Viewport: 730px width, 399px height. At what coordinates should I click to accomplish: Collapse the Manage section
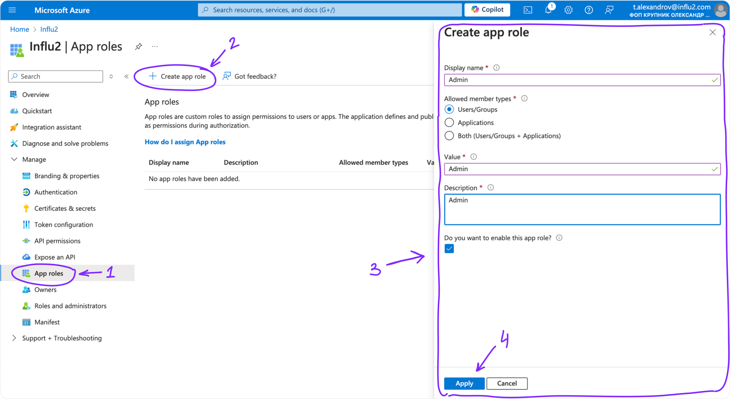[14, 159]
